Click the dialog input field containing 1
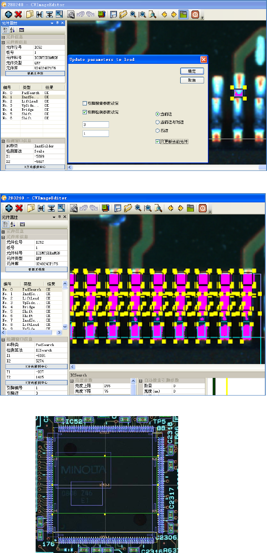267x553 pixels. [96, 134]
